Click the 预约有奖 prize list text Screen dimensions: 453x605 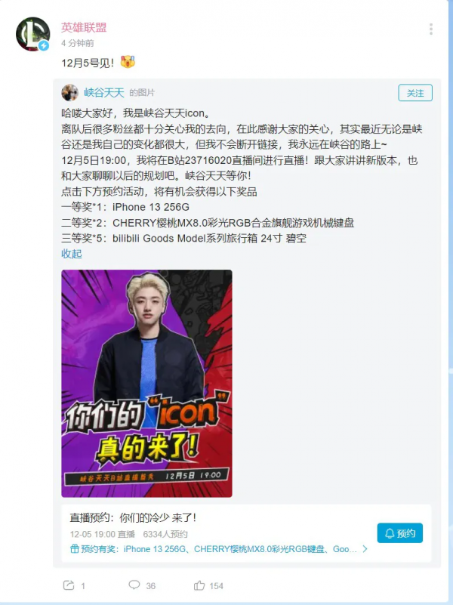point(219,548)
